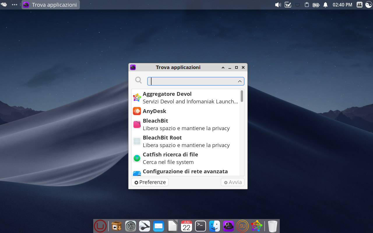Show notifications via the bell icon
373x233 pixels.
click(326, 5)
